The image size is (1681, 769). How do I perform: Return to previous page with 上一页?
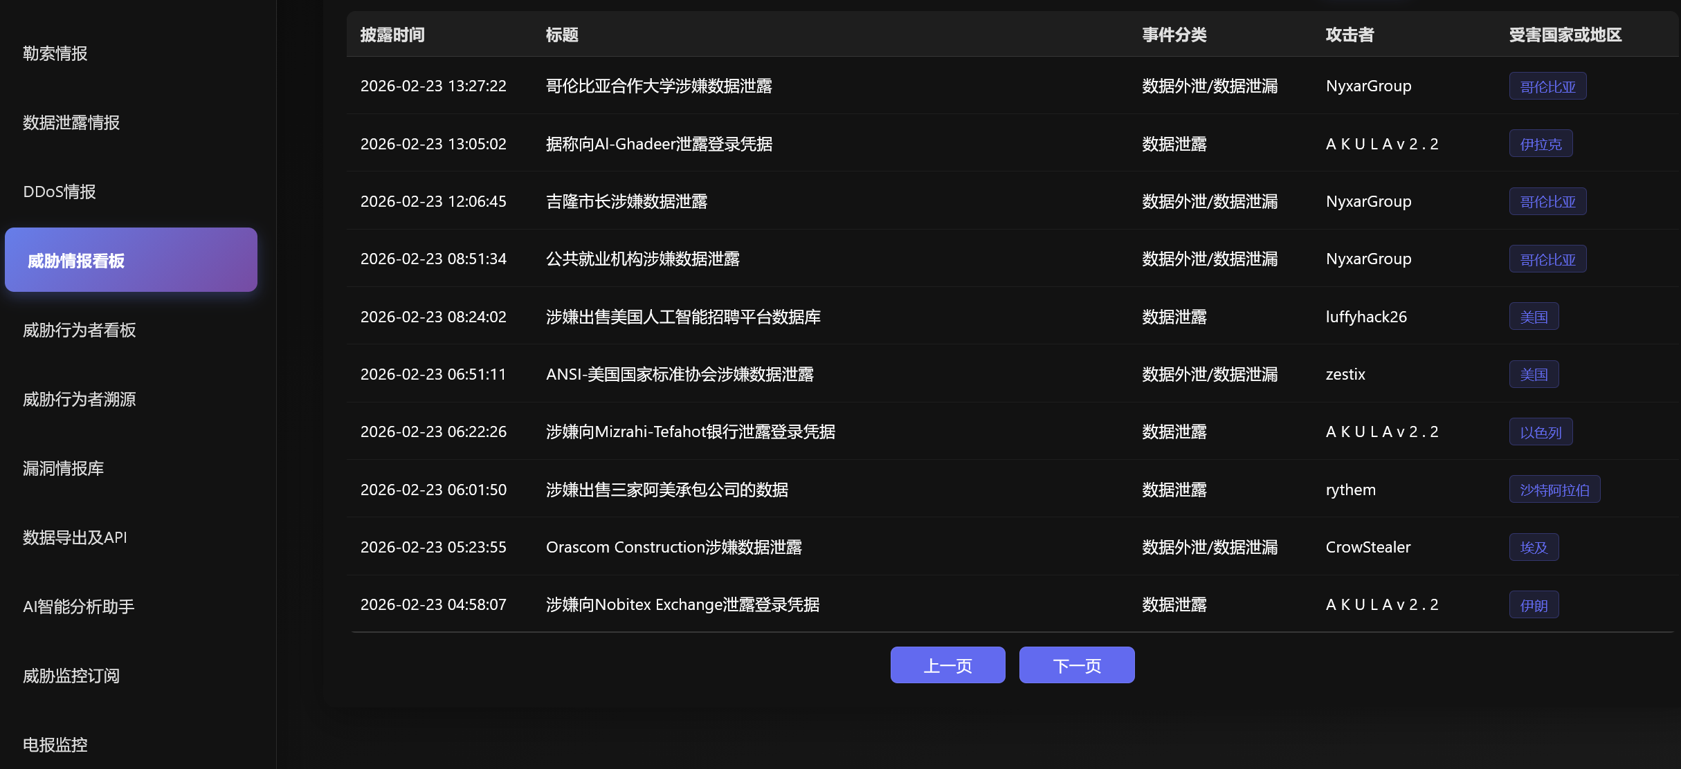click(947, 665)
